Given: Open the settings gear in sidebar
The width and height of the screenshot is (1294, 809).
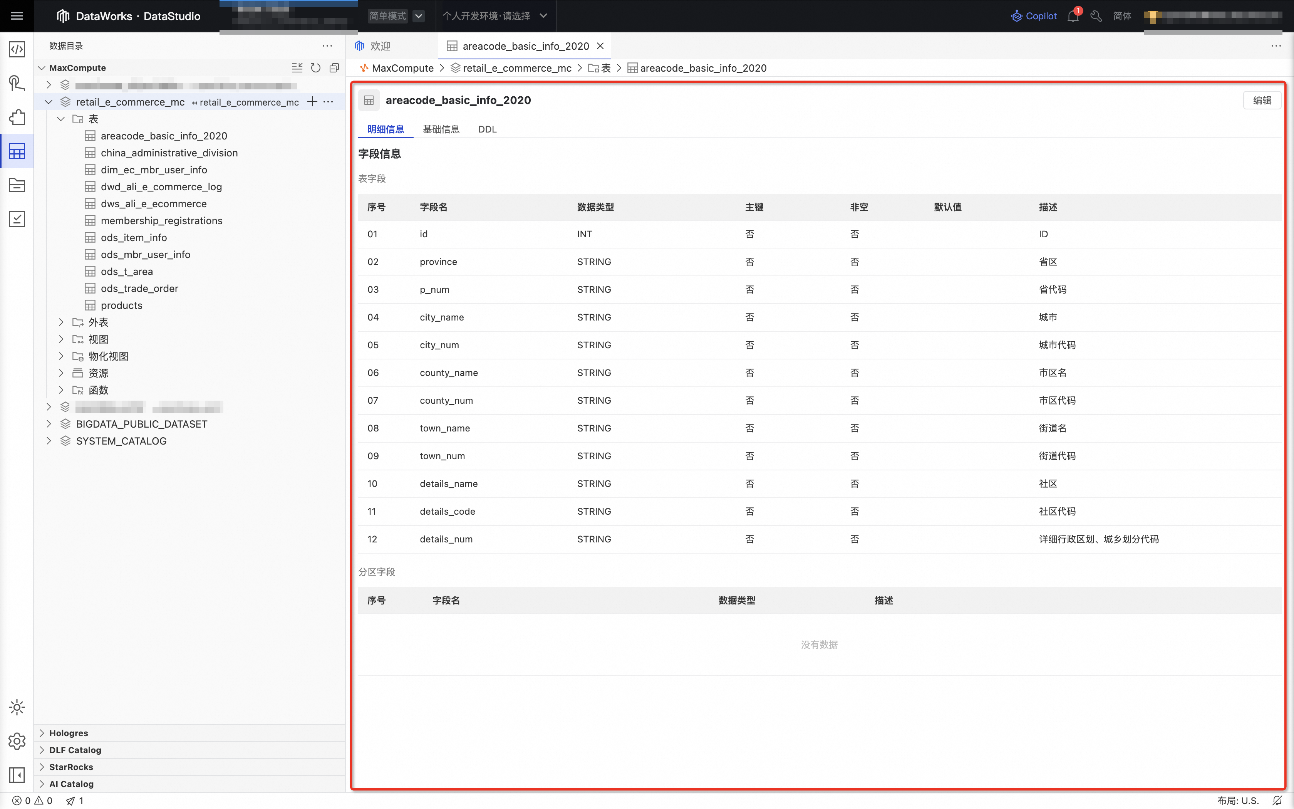Looking at the screenshot, I should (x=17, y=741).
